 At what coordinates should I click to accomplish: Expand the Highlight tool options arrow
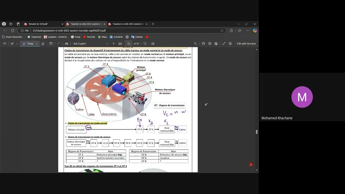click(17, 44)
